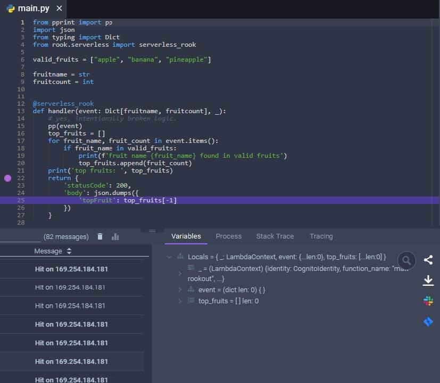440x383 pixels.
Task: Share the snapshot using the share icon
Action: 428,260
